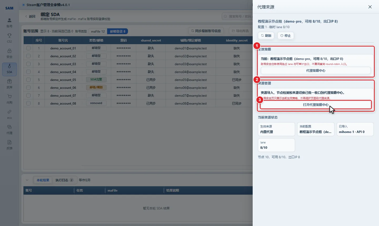
Task: Mark the demo_account_06 checkbox
Action: point(28,88)
